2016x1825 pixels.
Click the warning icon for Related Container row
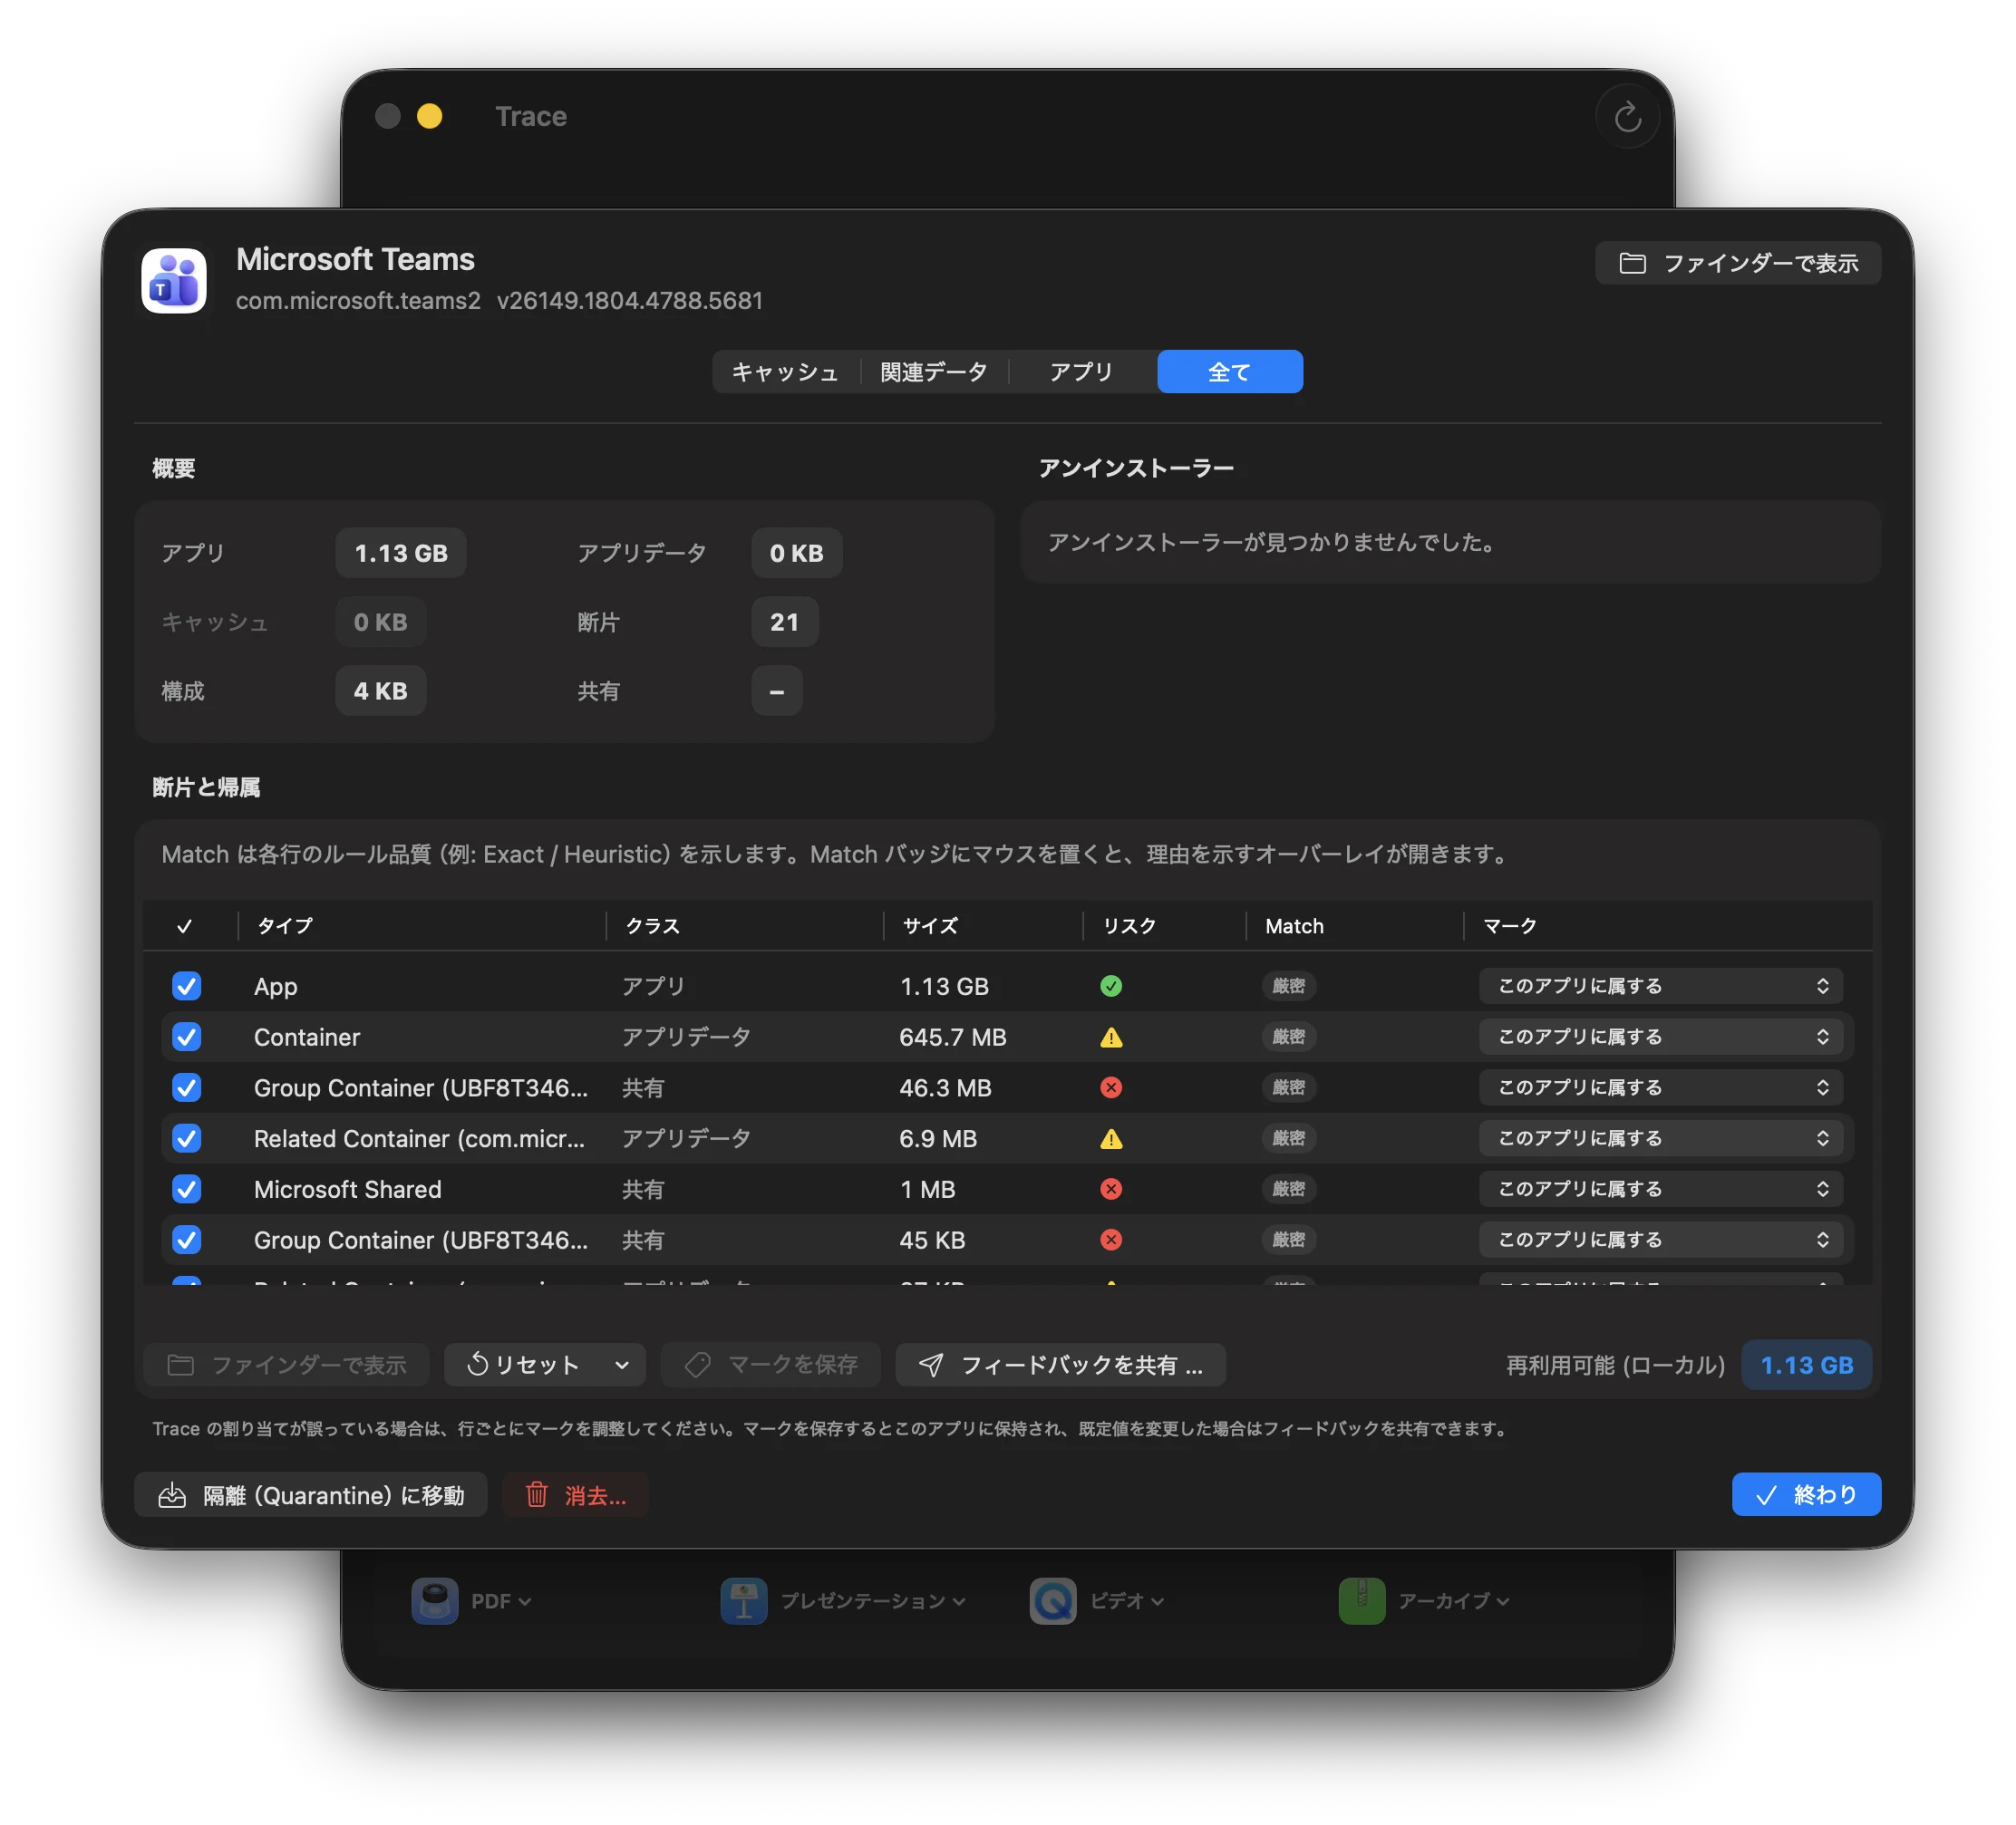click(1111, 1138)
